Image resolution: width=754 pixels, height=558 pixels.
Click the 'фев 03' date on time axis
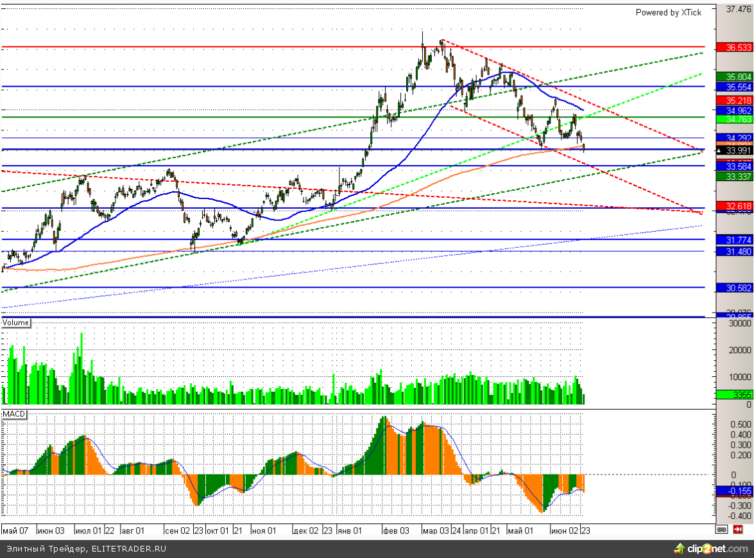point(395,531)
